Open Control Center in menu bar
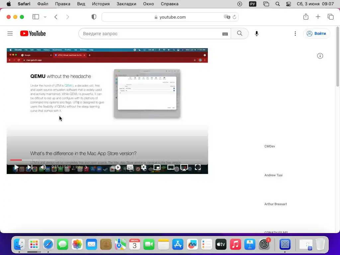This screenshot has height=255, width=340. click(x=289, y=4)
